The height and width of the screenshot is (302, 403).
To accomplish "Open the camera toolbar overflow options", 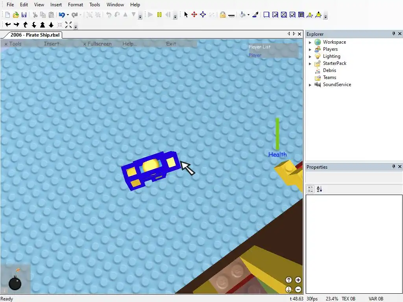I will click(76, 26).
